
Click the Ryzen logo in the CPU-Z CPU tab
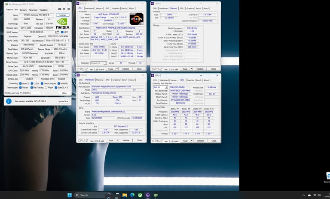pos(136,19)
